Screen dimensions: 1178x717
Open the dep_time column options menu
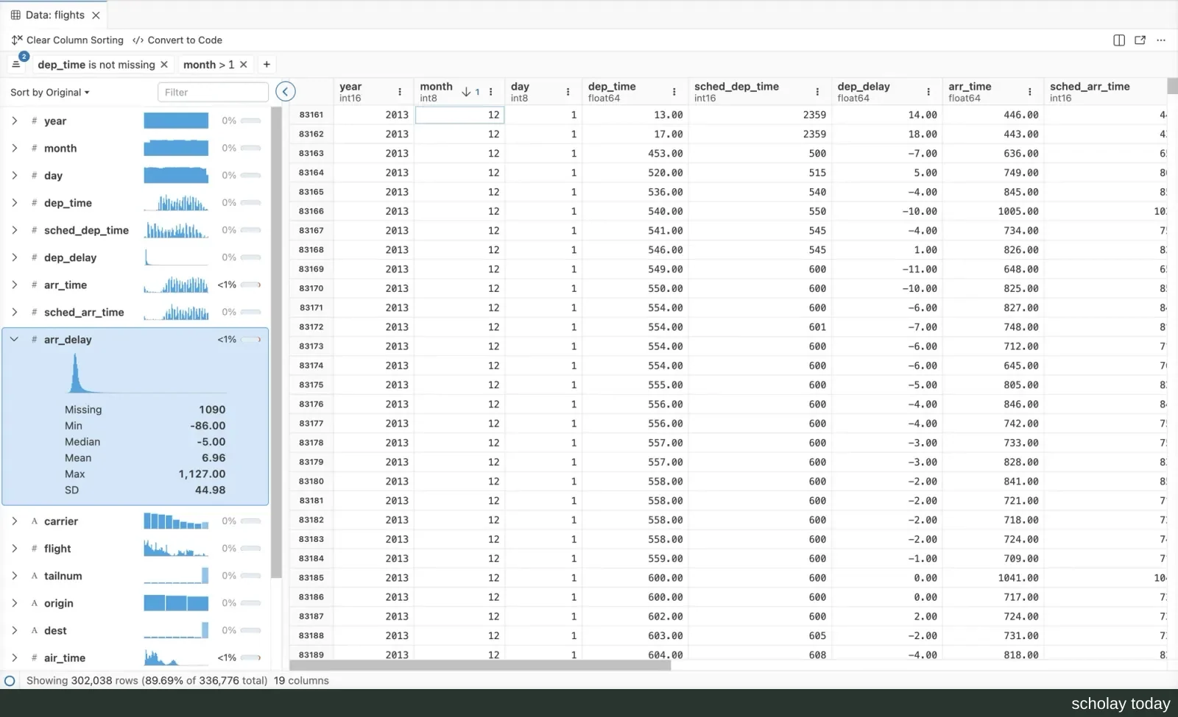click(x=674, y=92)
